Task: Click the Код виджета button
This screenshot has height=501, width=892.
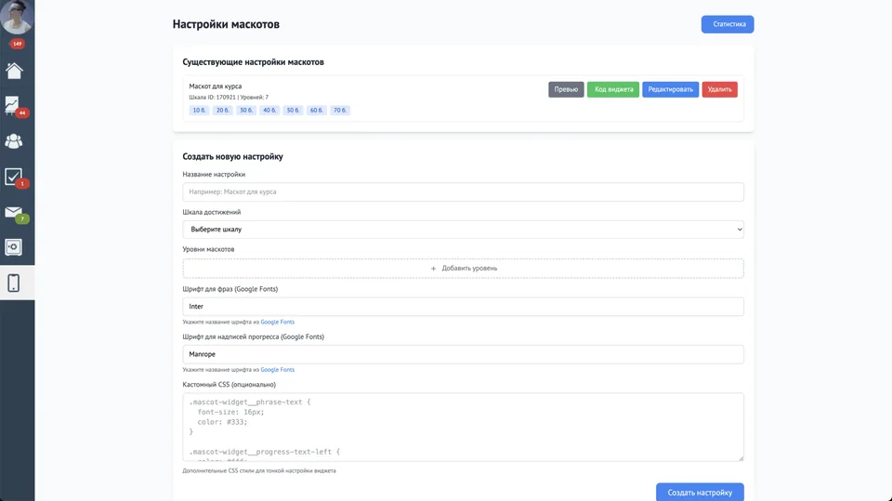Action: pyautogui.click(x=613, y=89)
